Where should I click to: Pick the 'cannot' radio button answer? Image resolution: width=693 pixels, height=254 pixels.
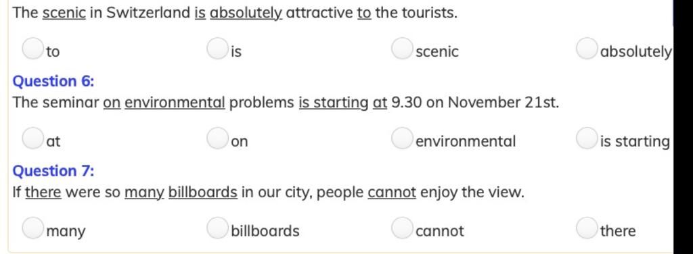coord(402,228)
